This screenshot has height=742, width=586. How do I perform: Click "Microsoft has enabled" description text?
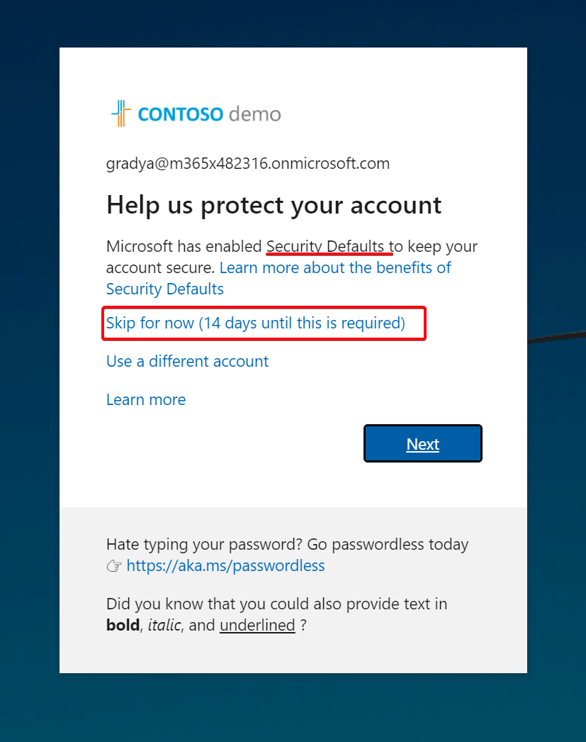(x=184, y=246)
